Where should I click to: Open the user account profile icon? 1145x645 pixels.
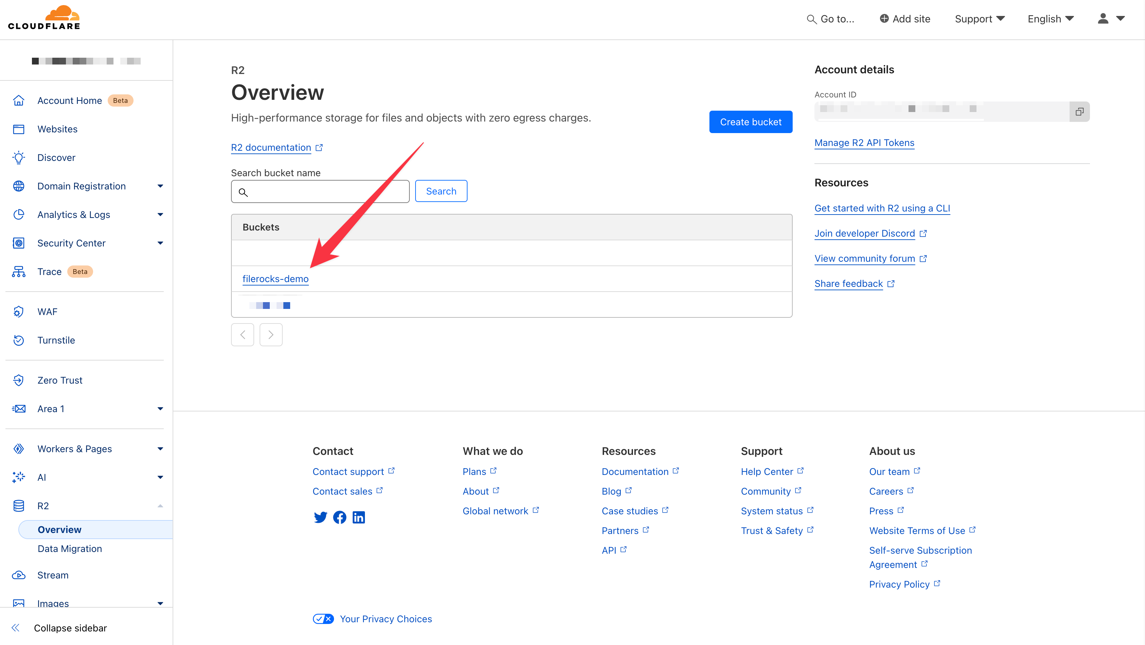1103,19
